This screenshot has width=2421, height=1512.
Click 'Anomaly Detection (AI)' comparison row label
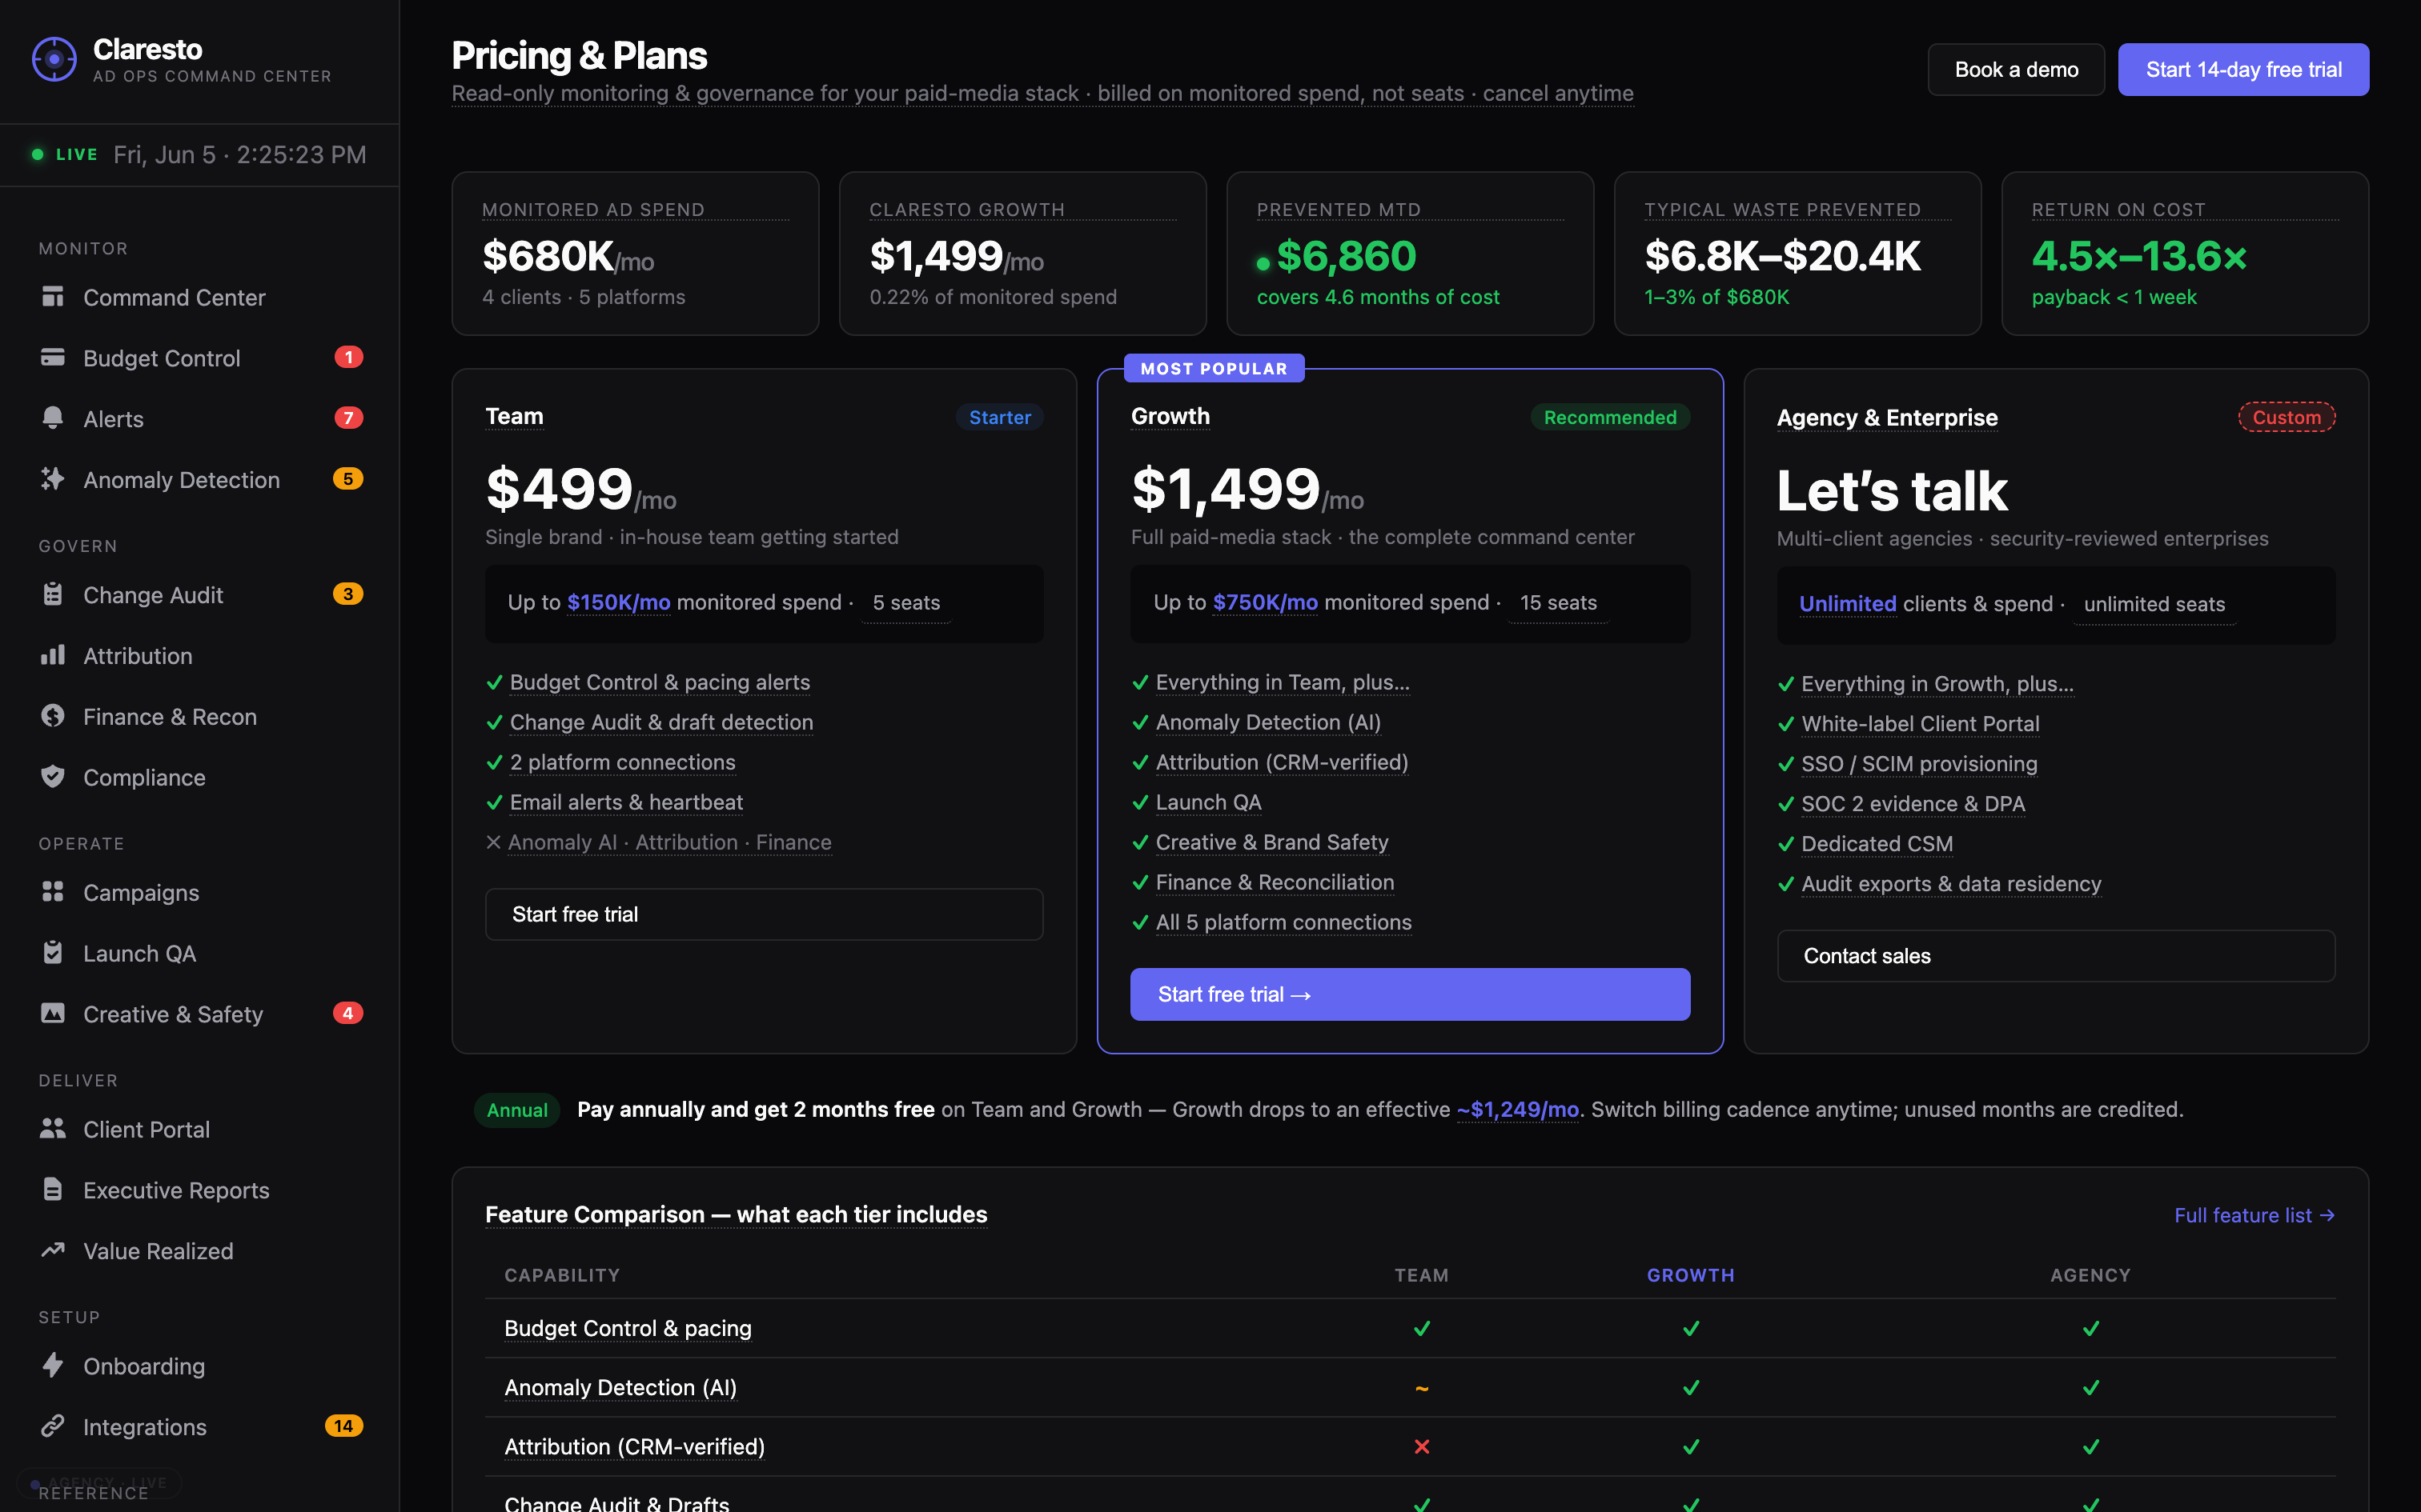(620, 1387)
